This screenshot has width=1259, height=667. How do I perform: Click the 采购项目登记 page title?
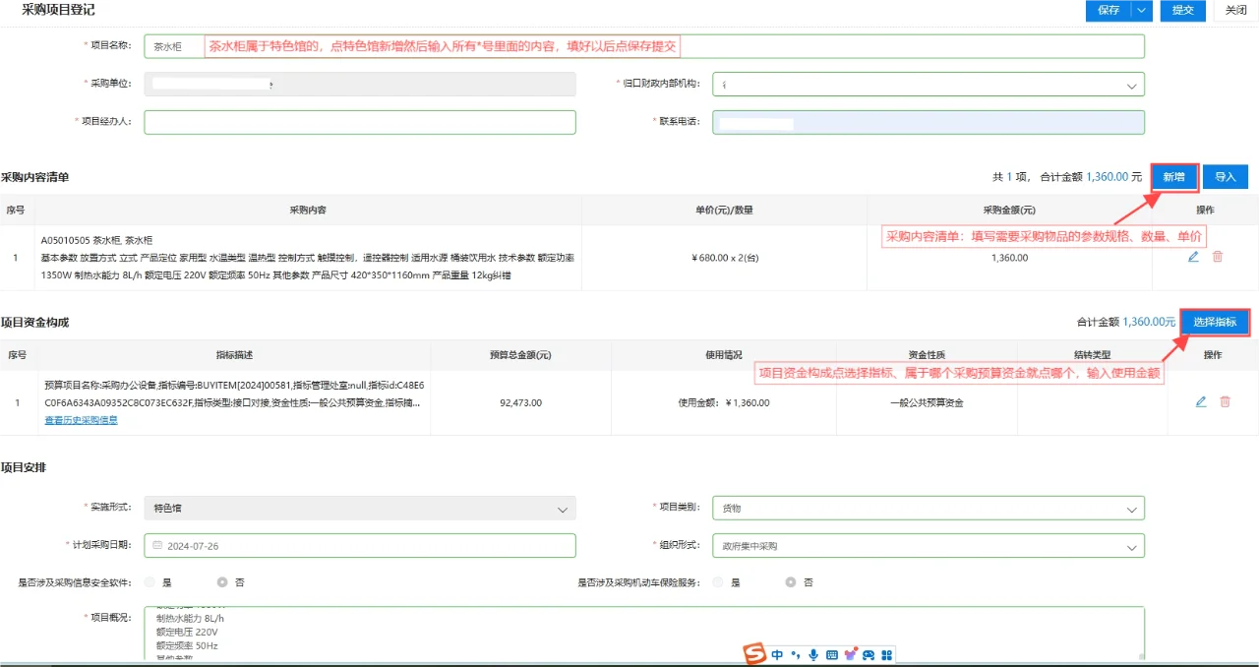click(x=59, y=9)
